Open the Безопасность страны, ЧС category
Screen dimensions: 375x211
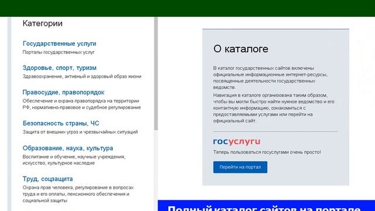61,123
